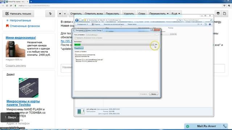This screenshot has height=130, width=232.
Task: Click Ответить reply button
Action: coord(76,14)
